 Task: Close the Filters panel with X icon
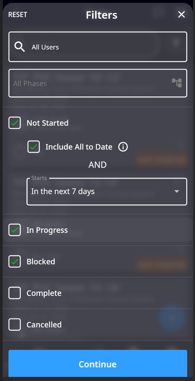click(181, 15)
